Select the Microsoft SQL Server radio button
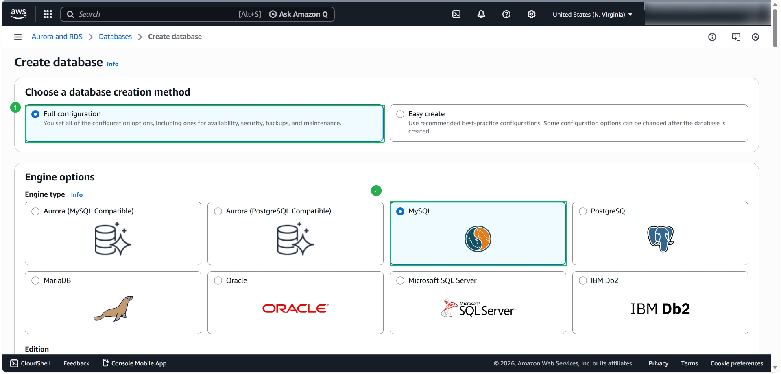This screenshot has width=781, height=374. (400, 280)
